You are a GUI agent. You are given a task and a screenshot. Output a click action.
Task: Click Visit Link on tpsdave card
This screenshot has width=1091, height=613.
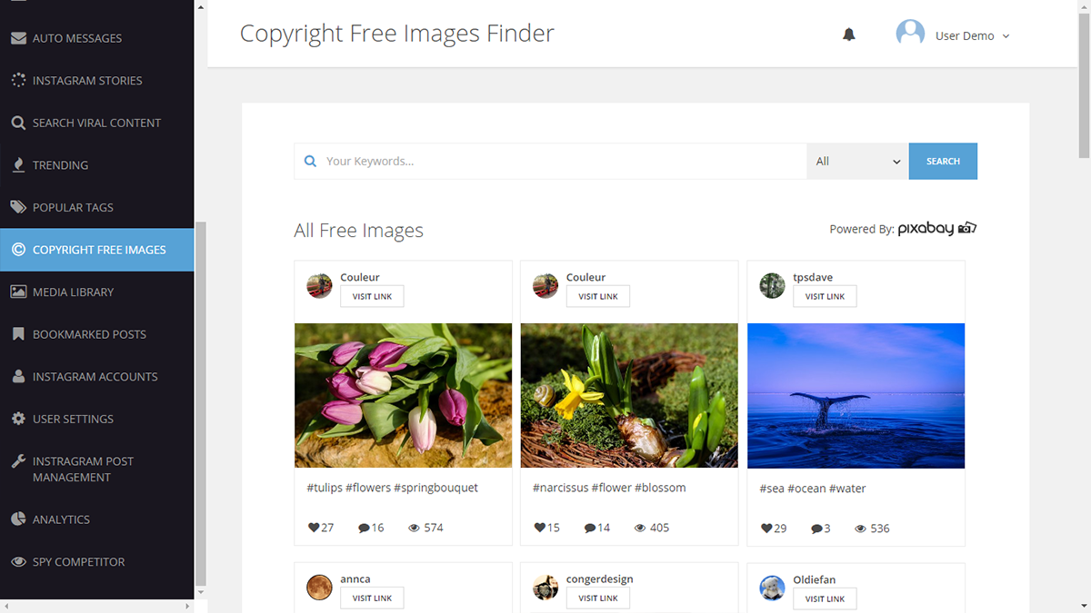point(825,296)
